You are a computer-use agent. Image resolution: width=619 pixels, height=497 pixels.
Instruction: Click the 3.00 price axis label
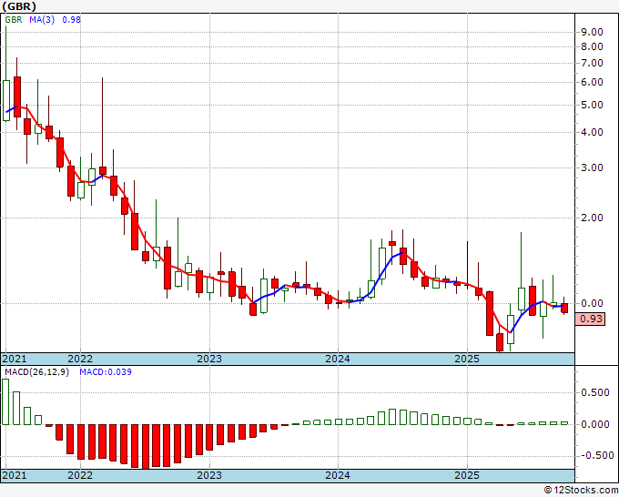coord(593,168)
